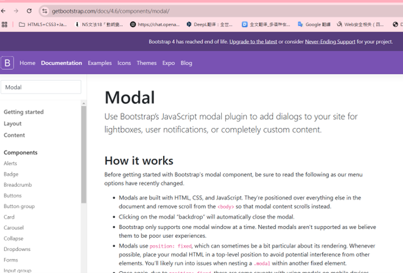Open Breadcrumb in sidebar

(x=17, y=185)
